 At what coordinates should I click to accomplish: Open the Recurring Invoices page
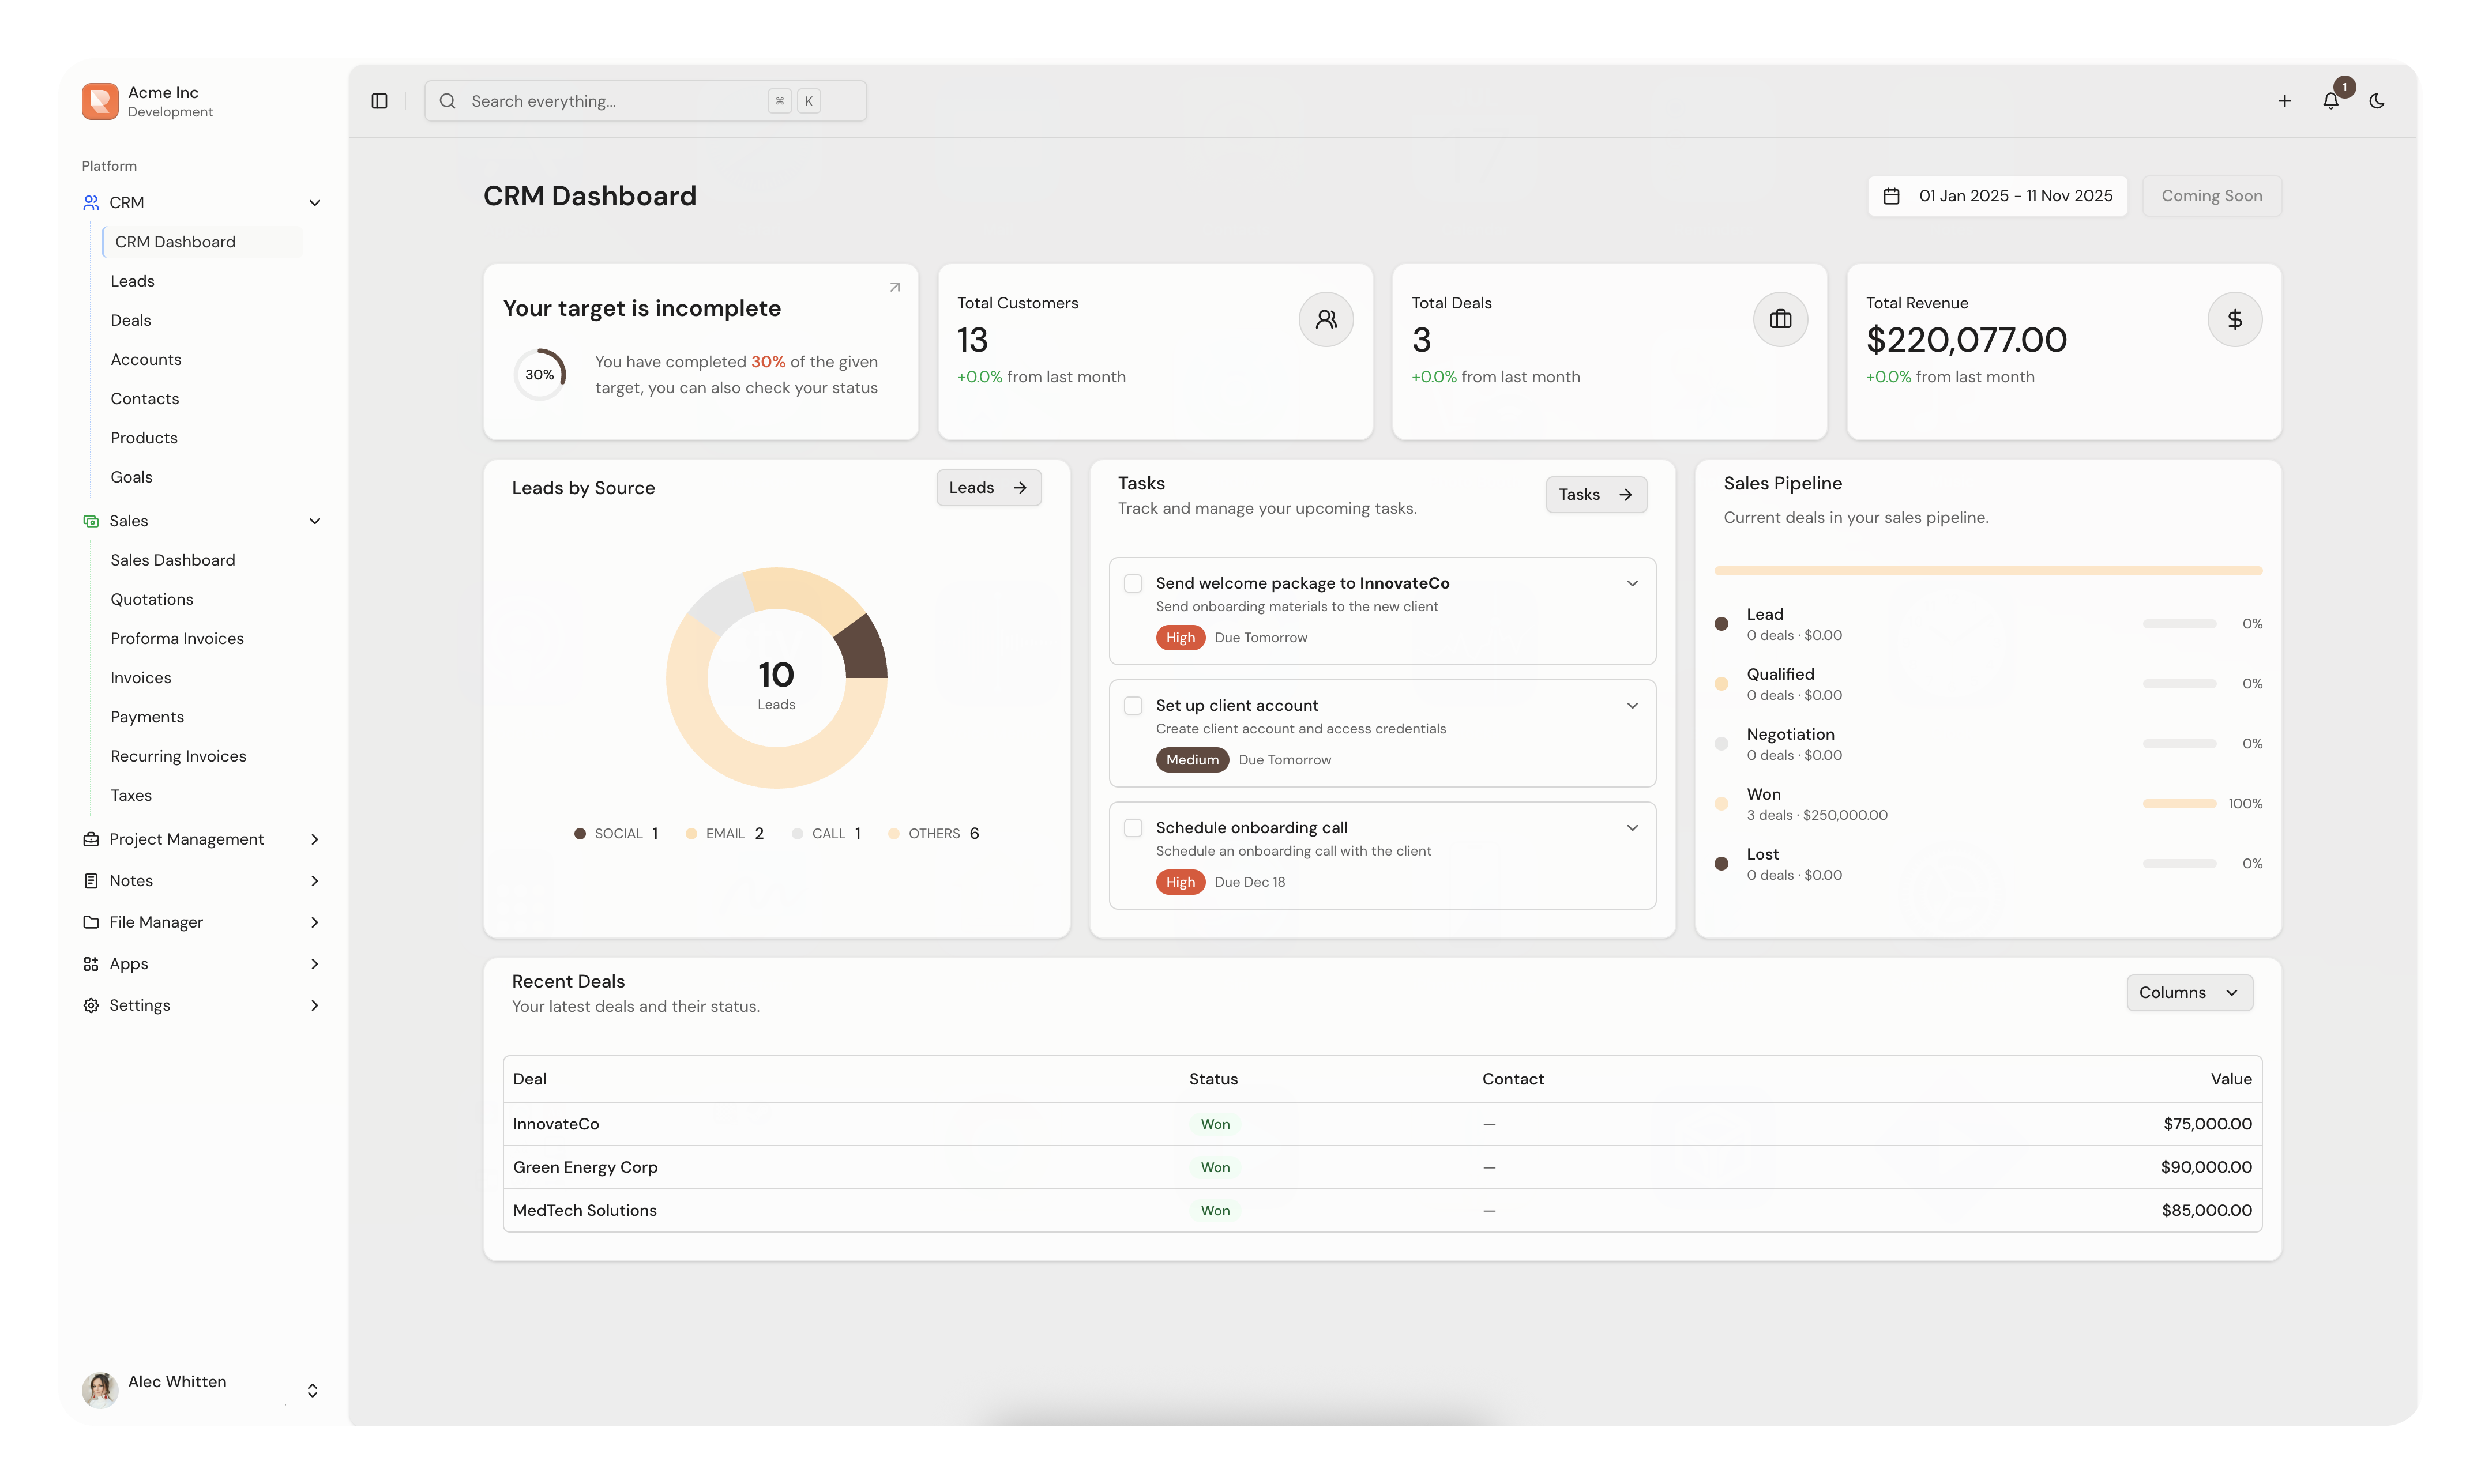click(178, 755)
